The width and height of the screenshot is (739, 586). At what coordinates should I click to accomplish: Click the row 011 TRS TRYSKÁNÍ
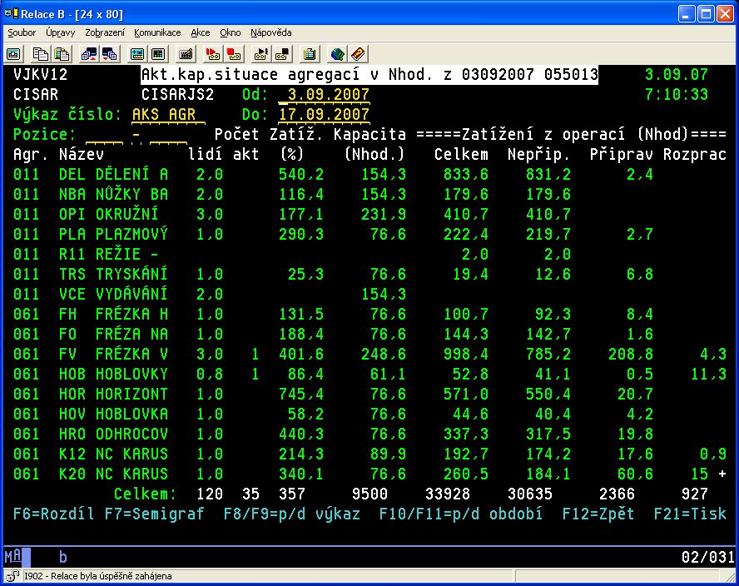click(x=369, y=274)
